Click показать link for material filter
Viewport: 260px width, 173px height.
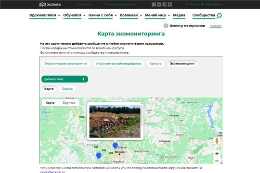coord(216,26)
